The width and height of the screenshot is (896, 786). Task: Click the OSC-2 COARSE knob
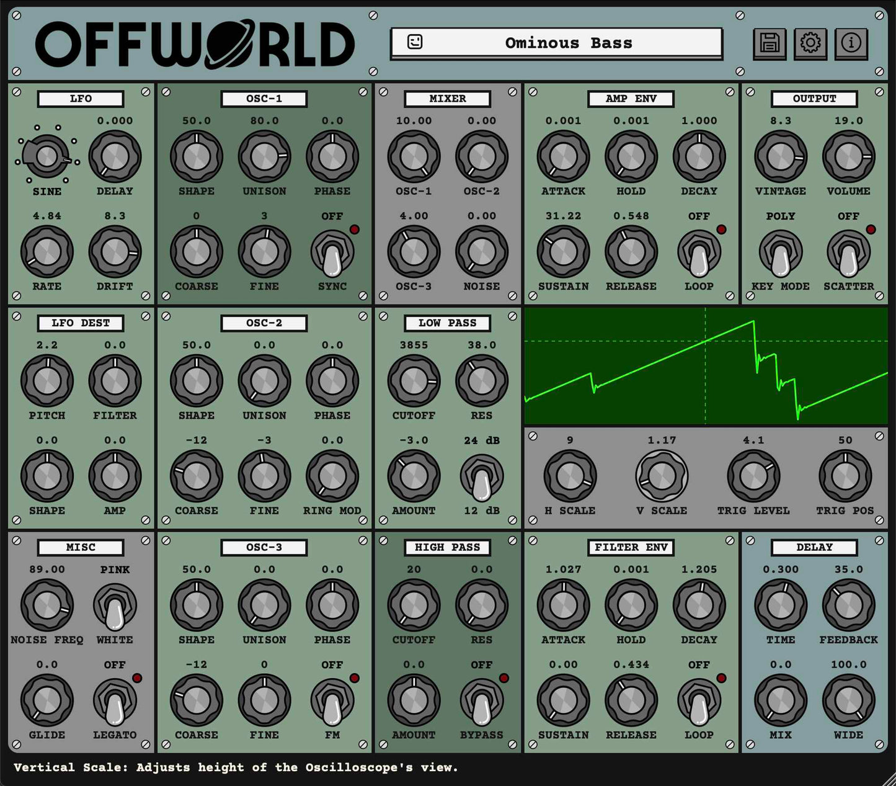197,476
